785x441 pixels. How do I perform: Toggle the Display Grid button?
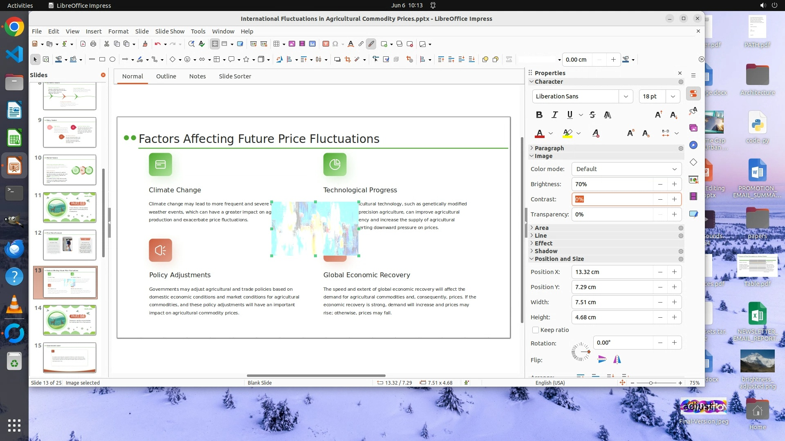coord(215,44)
